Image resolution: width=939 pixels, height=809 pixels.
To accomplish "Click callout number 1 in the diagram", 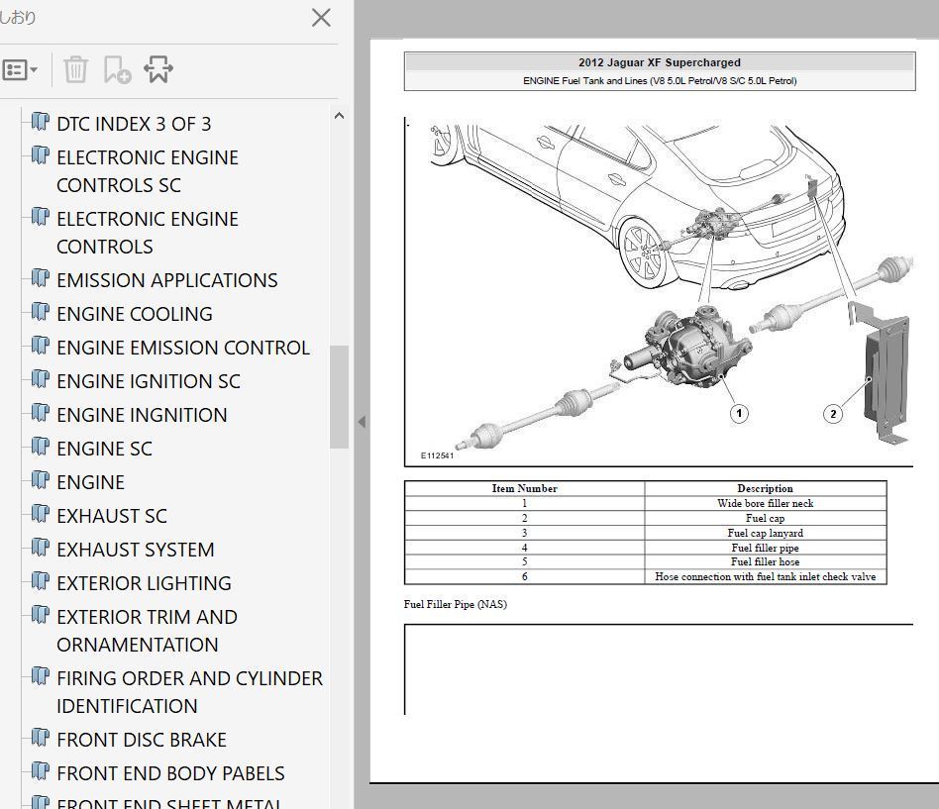I will 739,414.
